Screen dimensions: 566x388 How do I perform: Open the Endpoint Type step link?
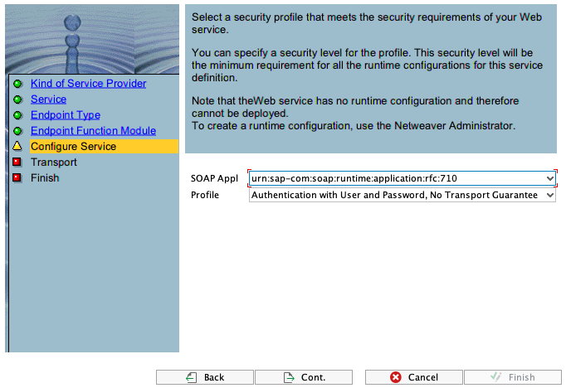[x=66, y=115]
